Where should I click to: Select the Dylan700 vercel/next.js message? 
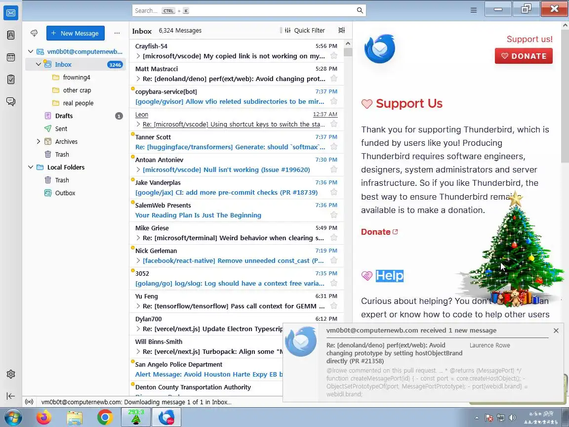pyautogui.click(x=206, y=324)
